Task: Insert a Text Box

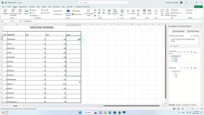Action: (162, 12)
